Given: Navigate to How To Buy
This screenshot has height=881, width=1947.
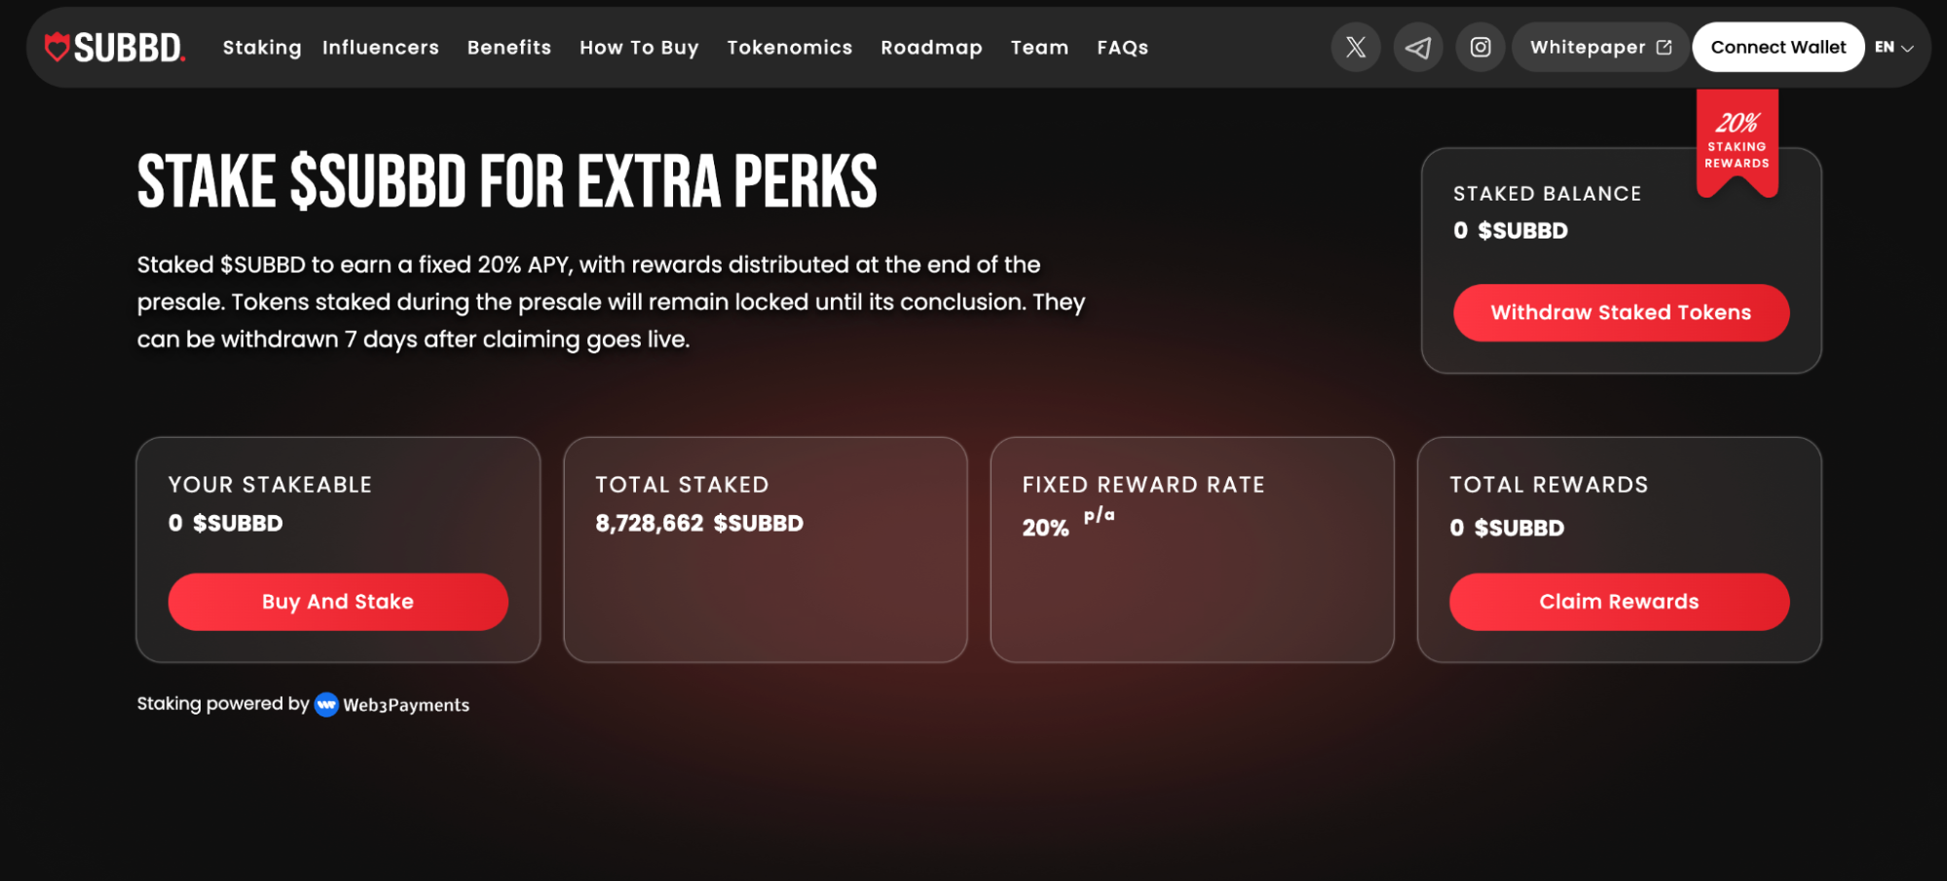Looking at the screenshot, I should click(639, 47).
